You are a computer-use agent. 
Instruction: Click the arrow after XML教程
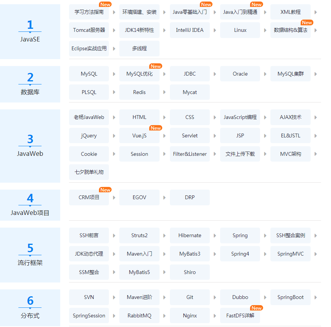click(x=316, y=12)
